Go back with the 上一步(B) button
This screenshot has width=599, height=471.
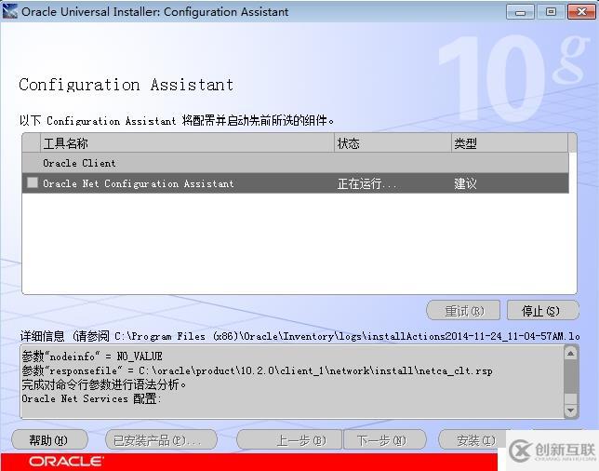point(288,440)
